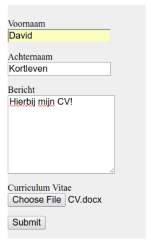151x242 pixels.
Task: Click the Achternaam label text
Action: coord(30,57)
